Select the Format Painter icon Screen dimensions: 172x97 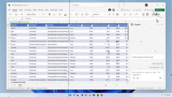tap(22, 14)
